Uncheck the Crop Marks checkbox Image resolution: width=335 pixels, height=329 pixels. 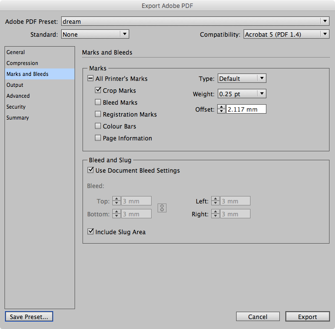point(98,90)
